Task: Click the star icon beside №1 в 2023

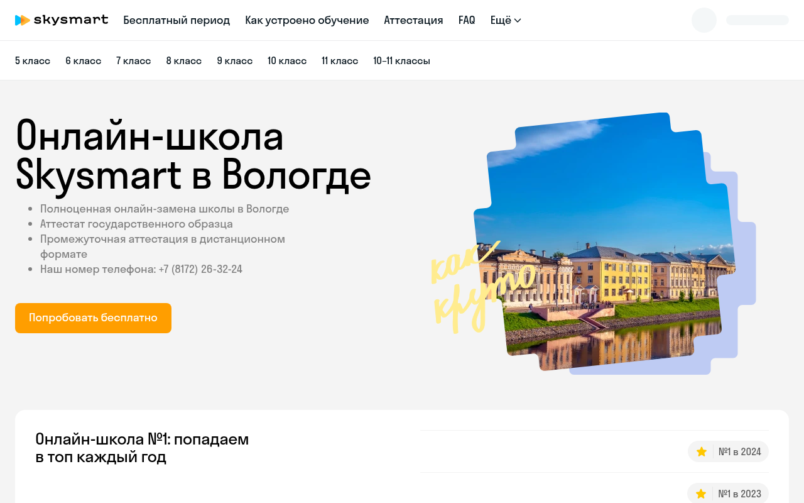Action: click(x=701, y=494)
